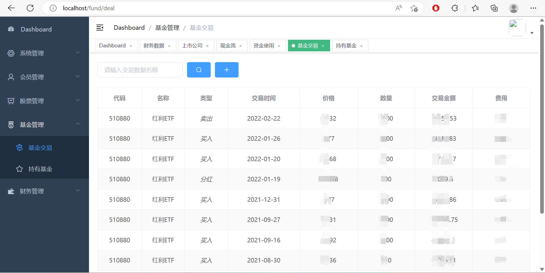Collapse 基金管理 sidebar menu
The image size is (545, 273).
[x=44, y=125]
